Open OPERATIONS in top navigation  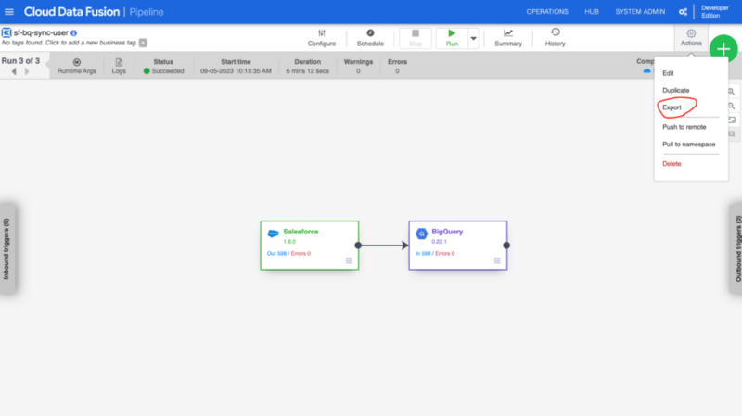547,12
